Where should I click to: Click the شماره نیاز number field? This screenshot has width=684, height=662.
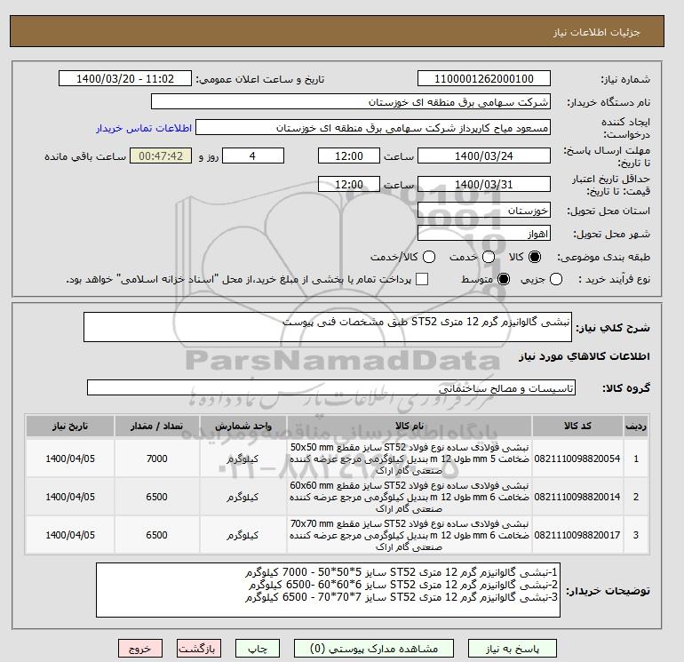tap(483, 79)
